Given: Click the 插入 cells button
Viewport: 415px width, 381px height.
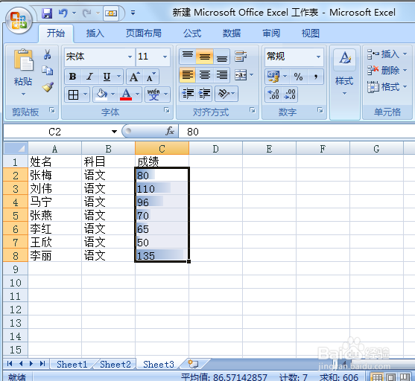Looking at the screenshot, I should point(387,54).
